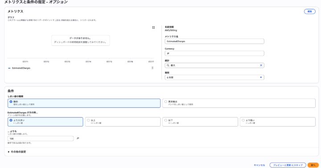Choose the lower or equal (<=) condition
Image resolution: width=321 pixels, height=168 pixels.
click(166, 120)
